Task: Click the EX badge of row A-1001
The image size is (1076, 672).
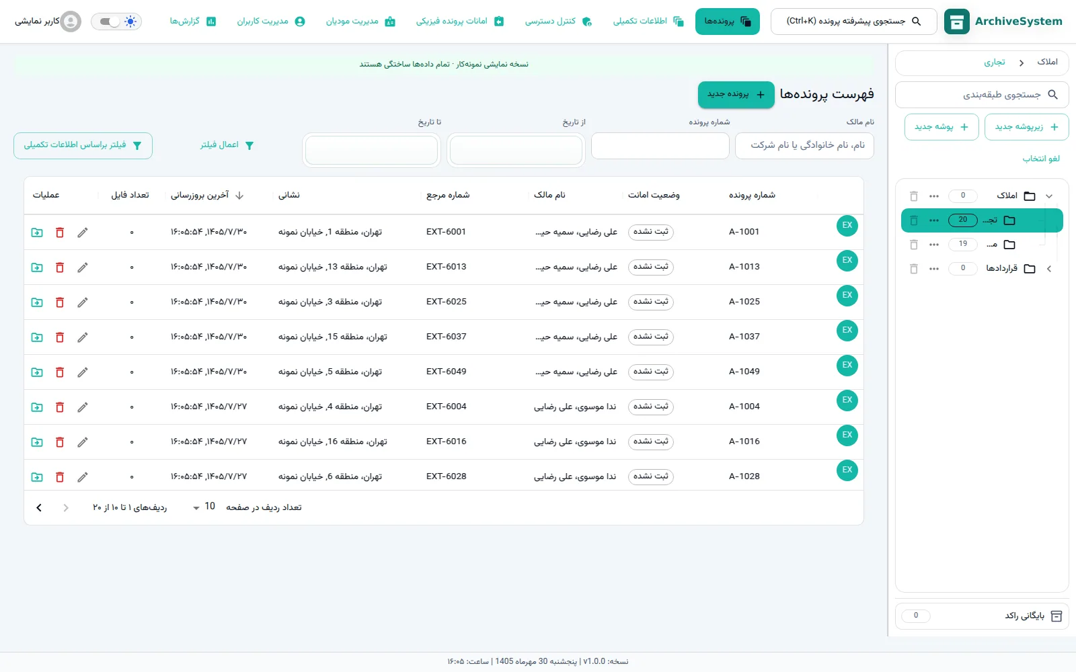Action: tap(847, 225)
